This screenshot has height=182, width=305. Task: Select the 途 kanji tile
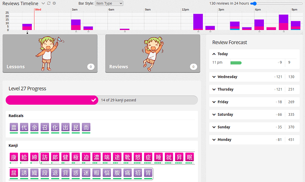pos(117,157)
